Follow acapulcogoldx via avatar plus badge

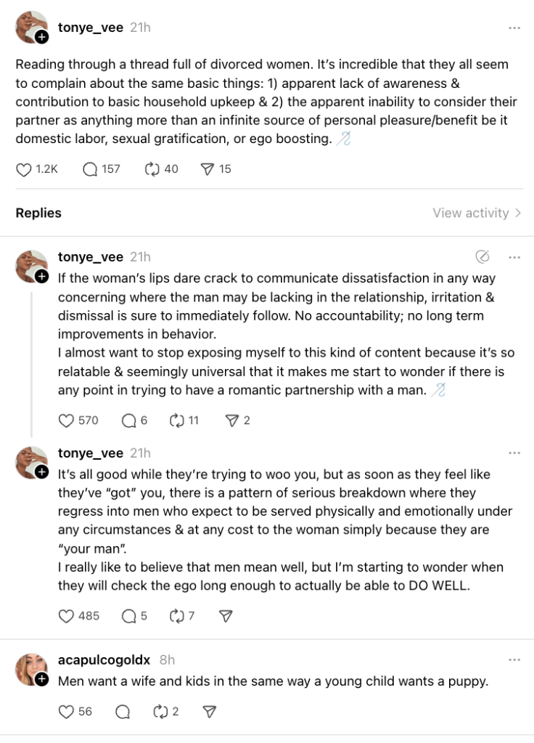pyautogui.click(x=42, y=679)
